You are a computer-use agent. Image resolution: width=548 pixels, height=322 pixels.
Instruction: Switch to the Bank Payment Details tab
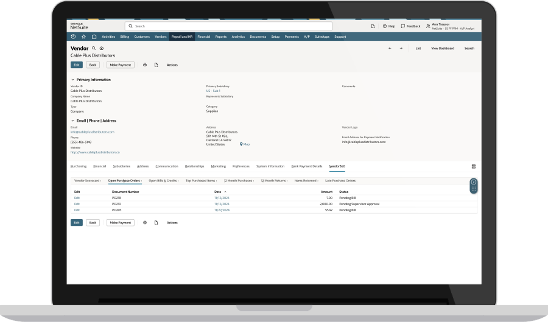point(307,166)
